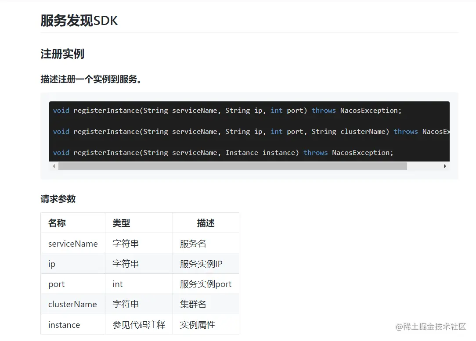Click the 描述 column header
Screen dimensions: 476x341
click(206, 223)
